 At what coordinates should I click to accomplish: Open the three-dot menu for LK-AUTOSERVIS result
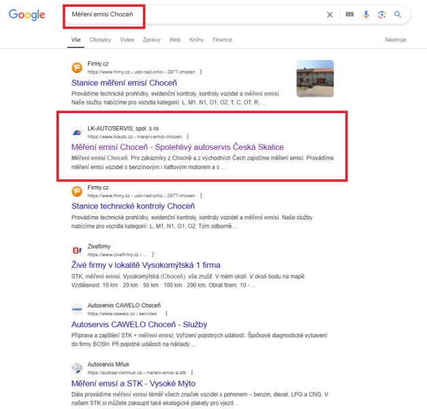click(x=188, y=136)
